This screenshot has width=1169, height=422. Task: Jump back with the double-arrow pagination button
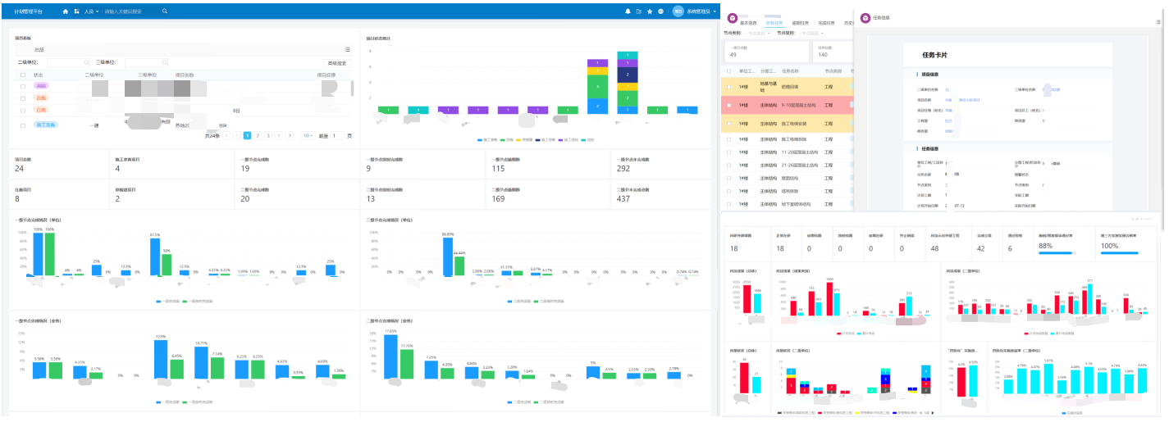coord(226,135)
